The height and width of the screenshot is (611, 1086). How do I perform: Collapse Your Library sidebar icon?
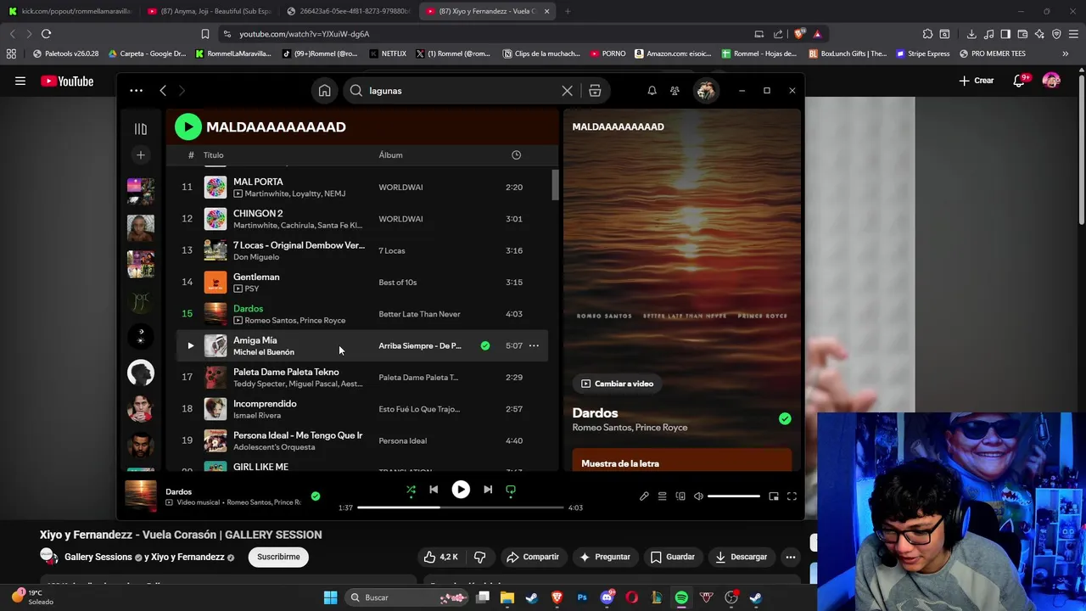click(x=141, y=129)
